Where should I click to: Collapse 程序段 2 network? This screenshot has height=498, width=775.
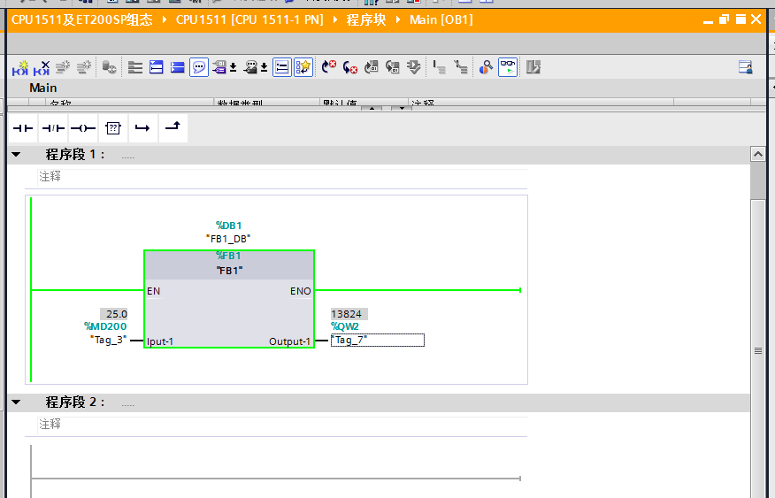pyautogui.click(x=16, y=402)
